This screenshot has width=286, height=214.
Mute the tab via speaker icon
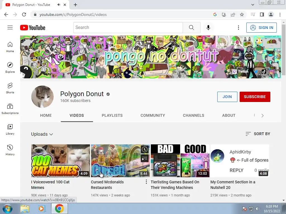(59, 5)
